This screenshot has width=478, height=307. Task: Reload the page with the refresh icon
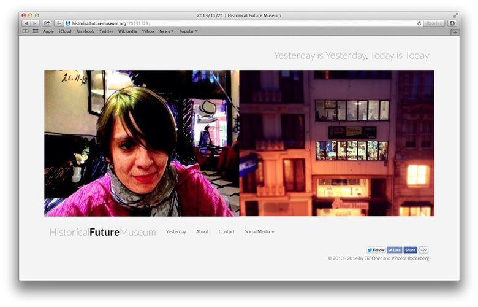pos(419,23)
